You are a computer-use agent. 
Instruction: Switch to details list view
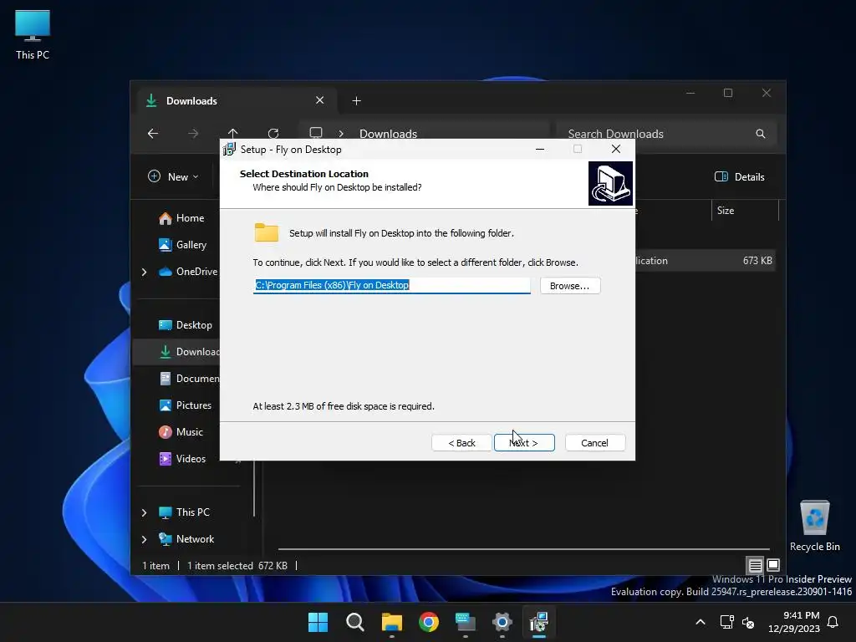point(755,565)
